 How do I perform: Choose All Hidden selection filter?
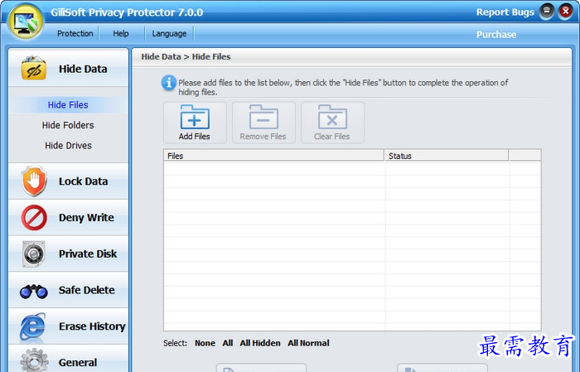260,343
